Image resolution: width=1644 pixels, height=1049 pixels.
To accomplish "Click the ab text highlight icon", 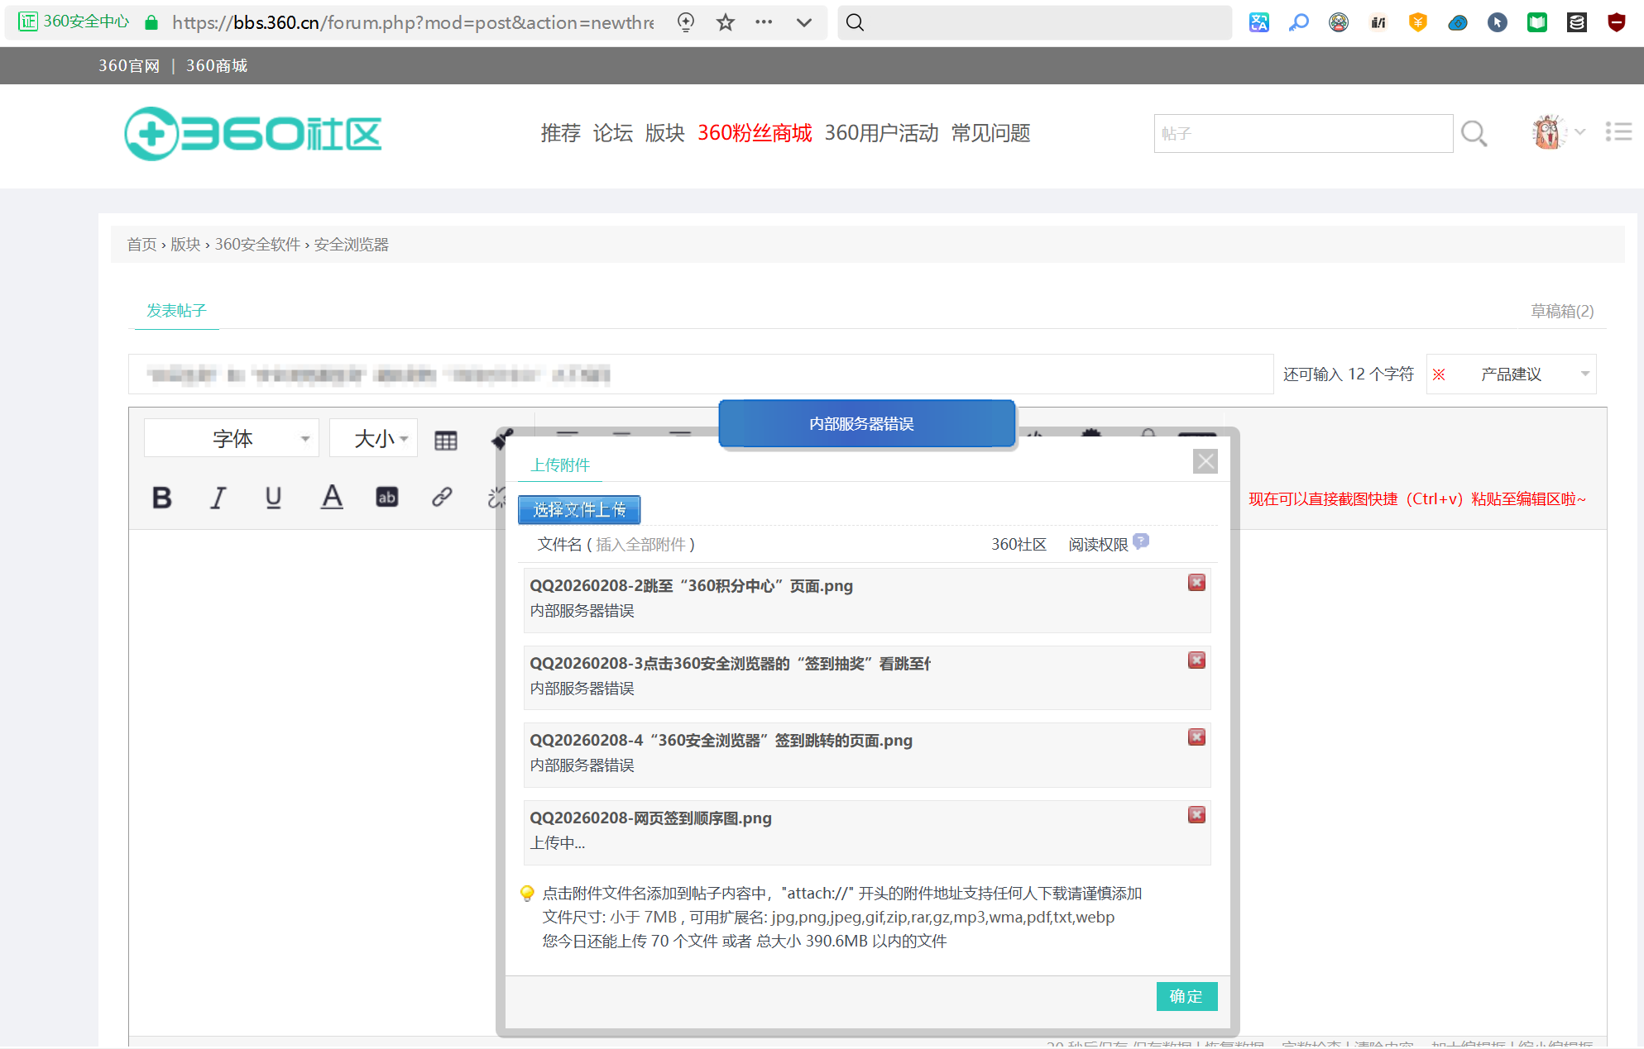I will [386, 497].
